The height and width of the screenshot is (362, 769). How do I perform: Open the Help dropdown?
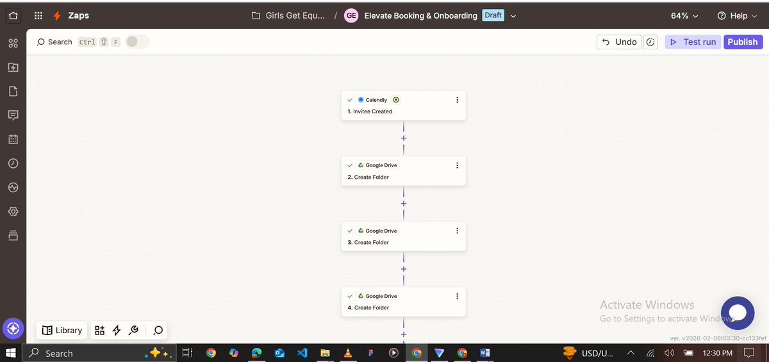click(737, 15)
